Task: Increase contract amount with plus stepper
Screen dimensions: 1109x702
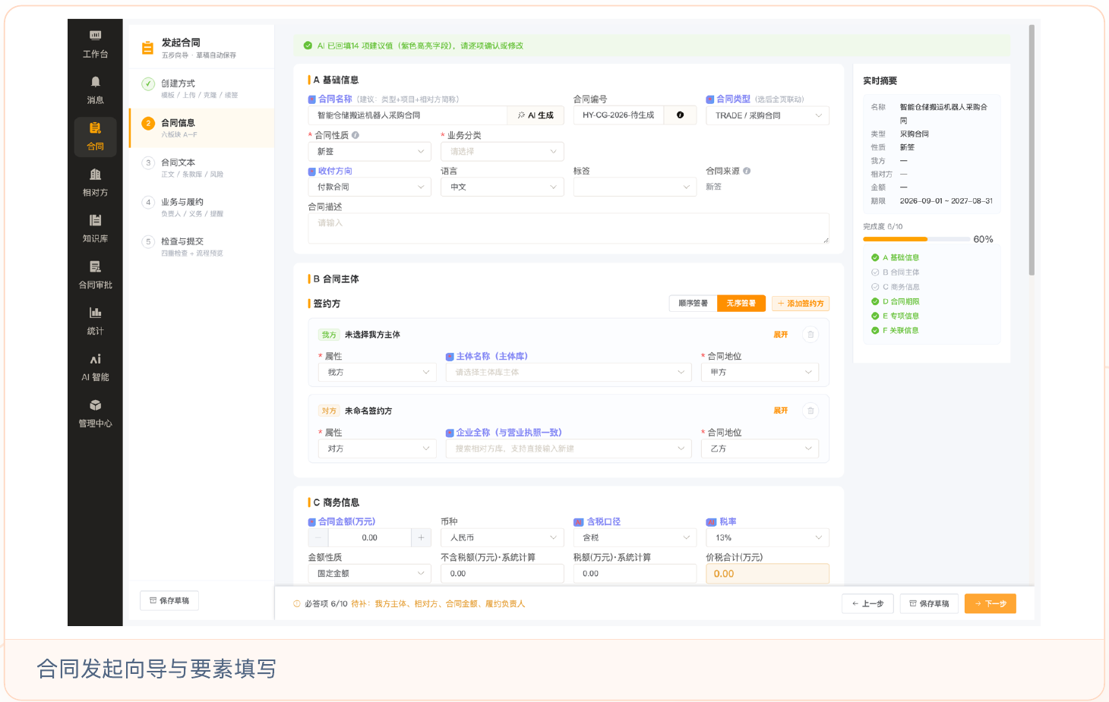Action: click(421, 537)
